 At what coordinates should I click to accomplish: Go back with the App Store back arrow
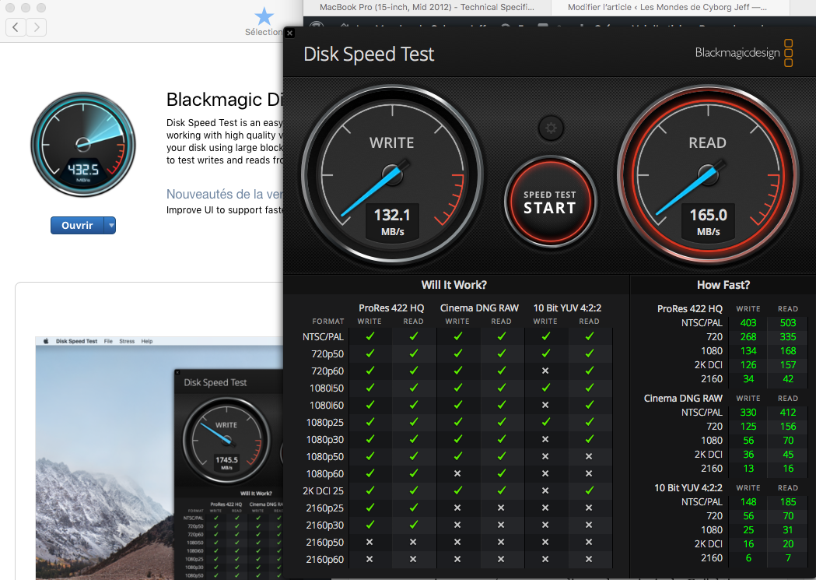[16, 27]
